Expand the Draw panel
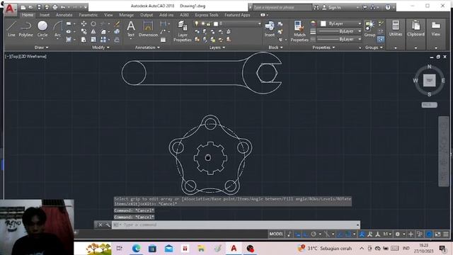This screenshot has width=453, height=255. [x=42, y=47]
